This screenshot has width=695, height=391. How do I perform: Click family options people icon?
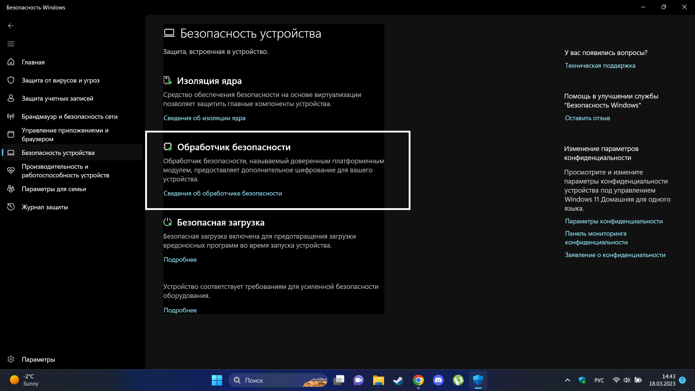tap(11, 189)
